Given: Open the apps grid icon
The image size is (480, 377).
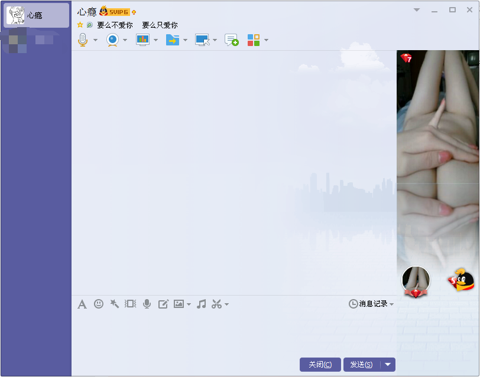Looking at the screenshot, I should pos(254,40).
